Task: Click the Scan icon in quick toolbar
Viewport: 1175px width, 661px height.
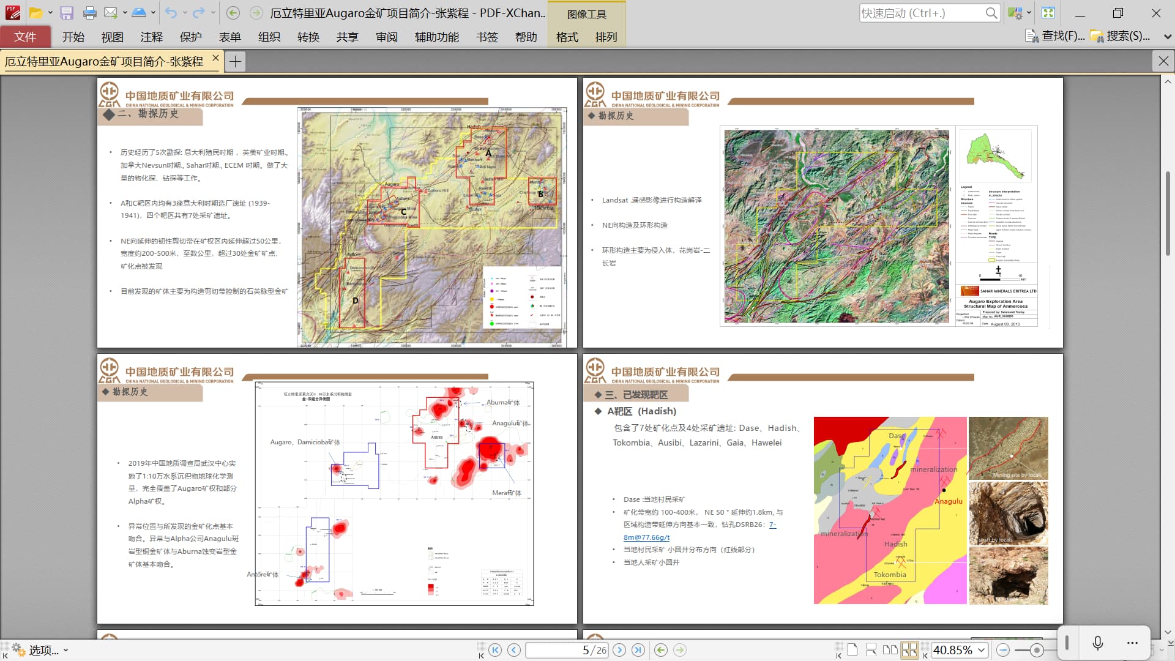Action: point(139,13)
